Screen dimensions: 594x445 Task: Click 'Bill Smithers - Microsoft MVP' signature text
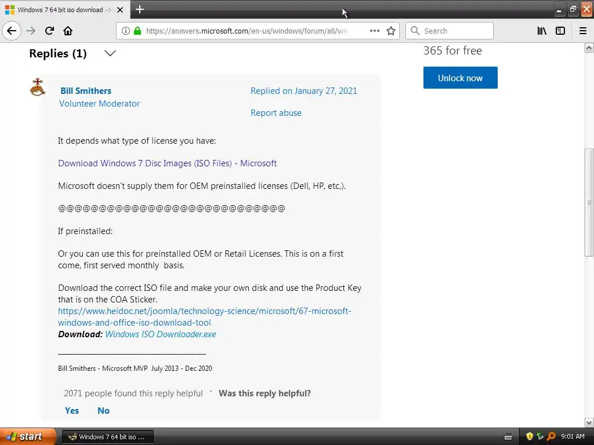pyautogui.click(x=135, y=369)
